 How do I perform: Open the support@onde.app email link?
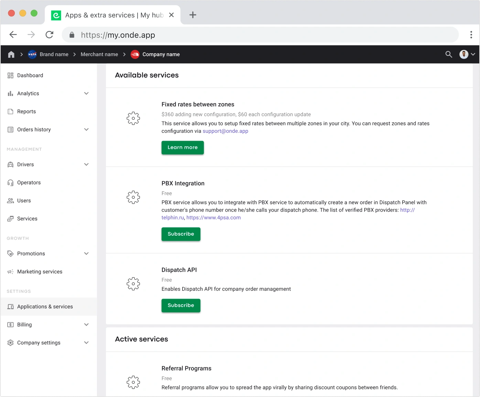[x=225, y=131]
